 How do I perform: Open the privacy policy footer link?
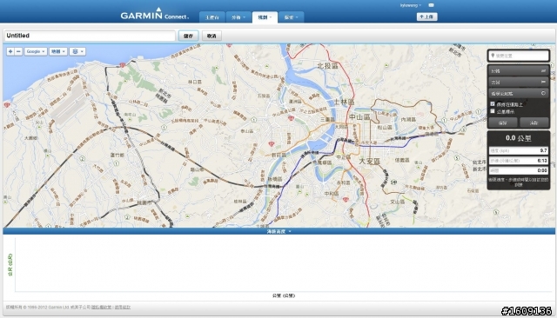click(x=101, y=307)
